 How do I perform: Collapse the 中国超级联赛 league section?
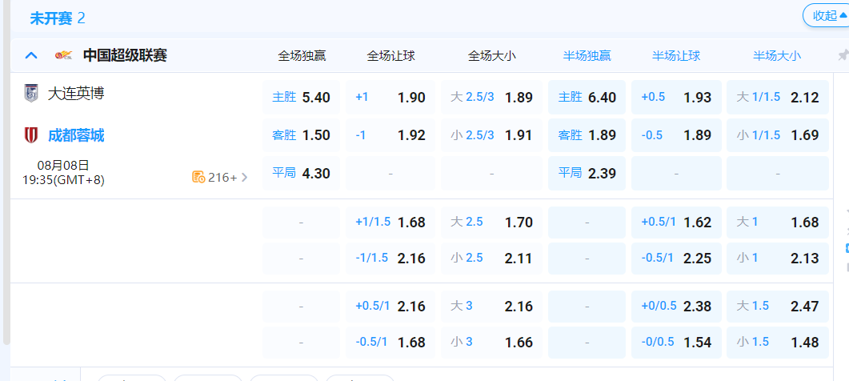31,55
